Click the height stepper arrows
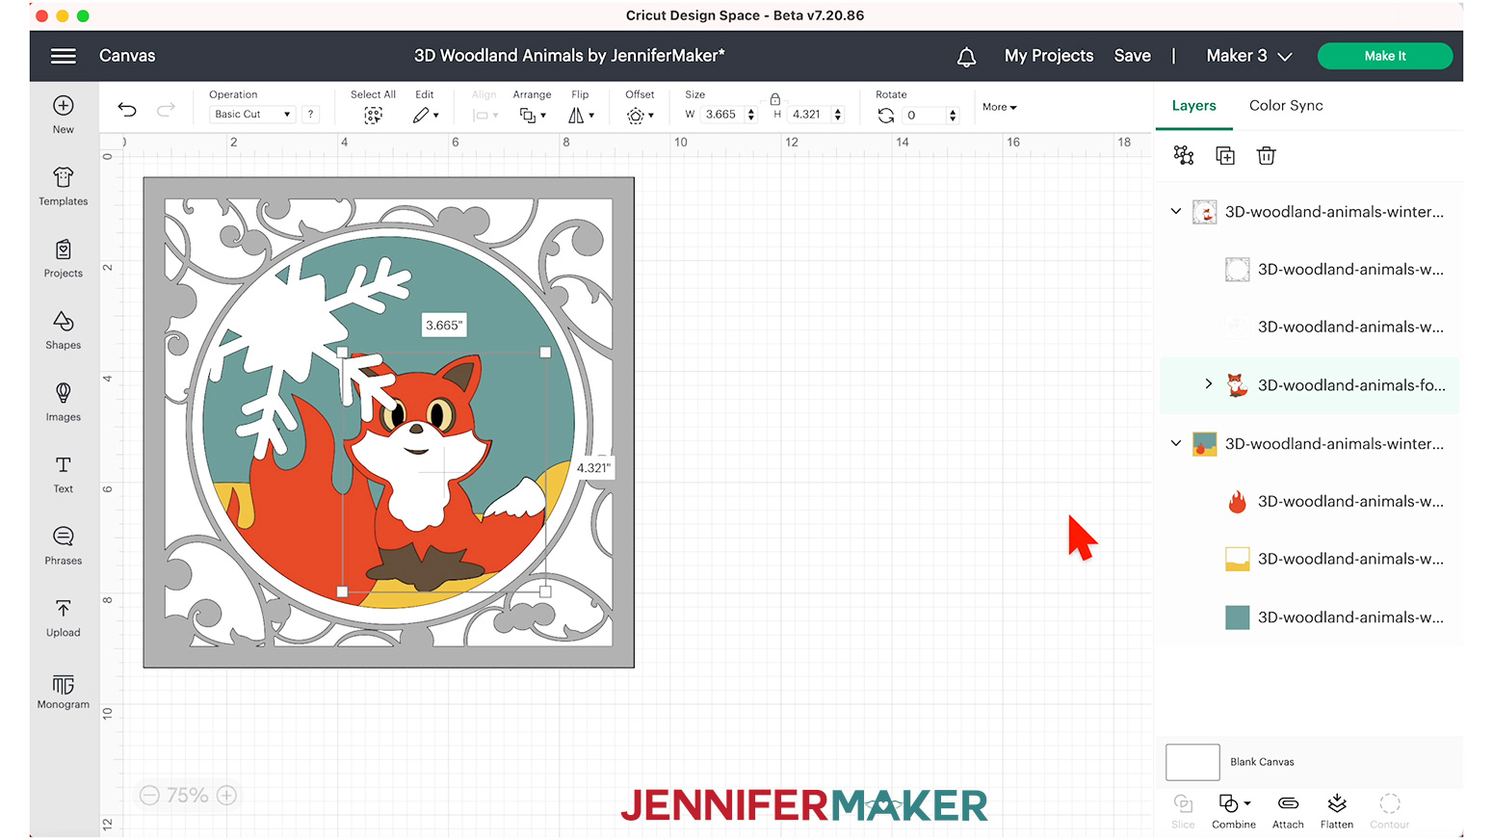Screen dimensions: 1493x840 pyautogui.click(x=838, y=115)
